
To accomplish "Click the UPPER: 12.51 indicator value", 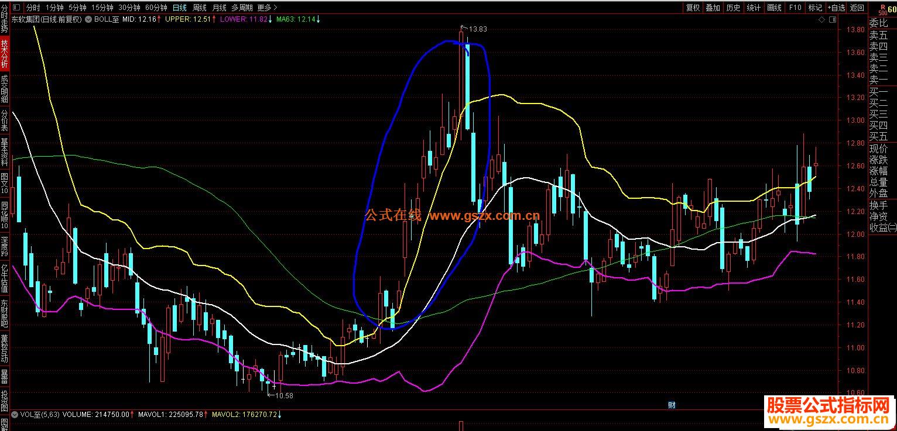I will [x=188, y=19].
